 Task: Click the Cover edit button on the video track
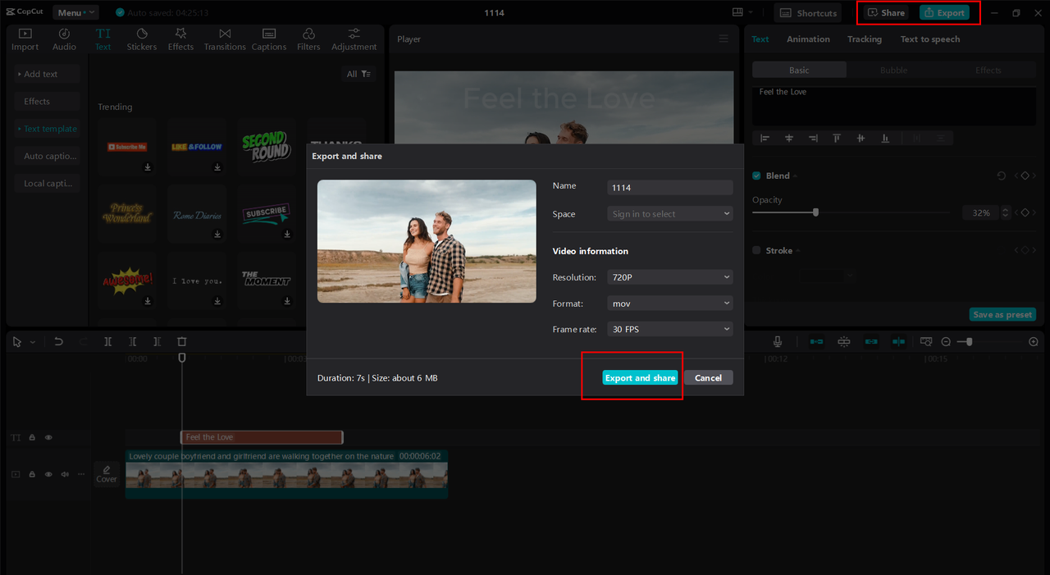107,474
